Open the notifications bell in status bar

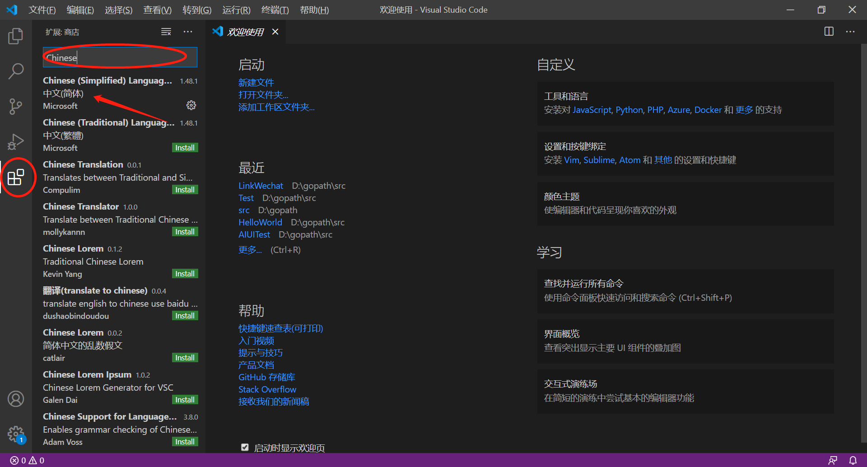coord(853,460)
